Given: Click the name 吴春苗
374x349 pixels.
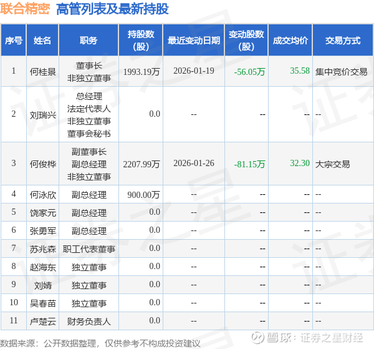Looking at the screenshot, I should click(x=42, y=303).
